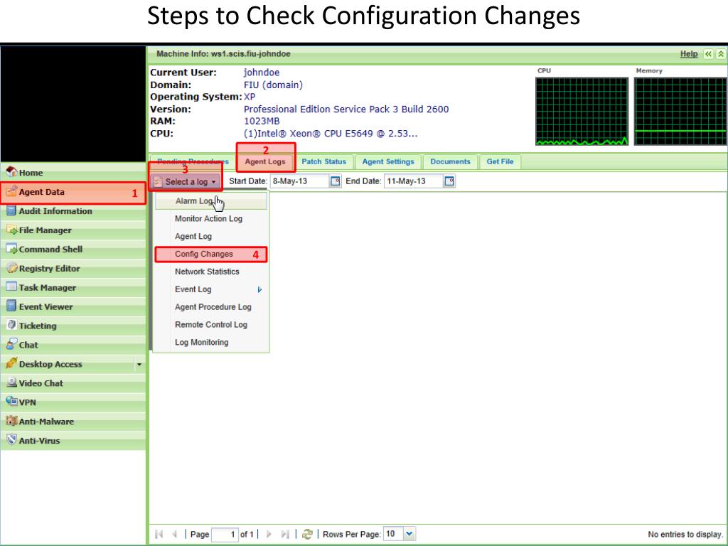Switch to Pending Procedures tab
Viewport: 728px width, 546px height.
193,161
